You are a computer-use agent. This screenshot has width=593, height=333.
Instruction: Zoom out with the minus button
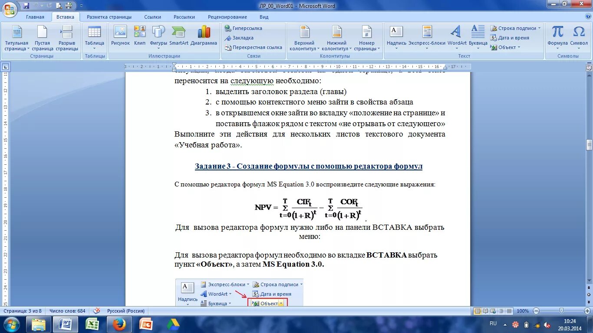point(536,311)
